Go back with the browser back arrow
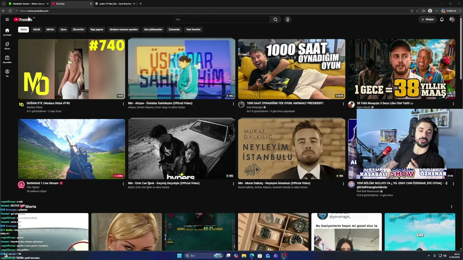 [4, 11]
